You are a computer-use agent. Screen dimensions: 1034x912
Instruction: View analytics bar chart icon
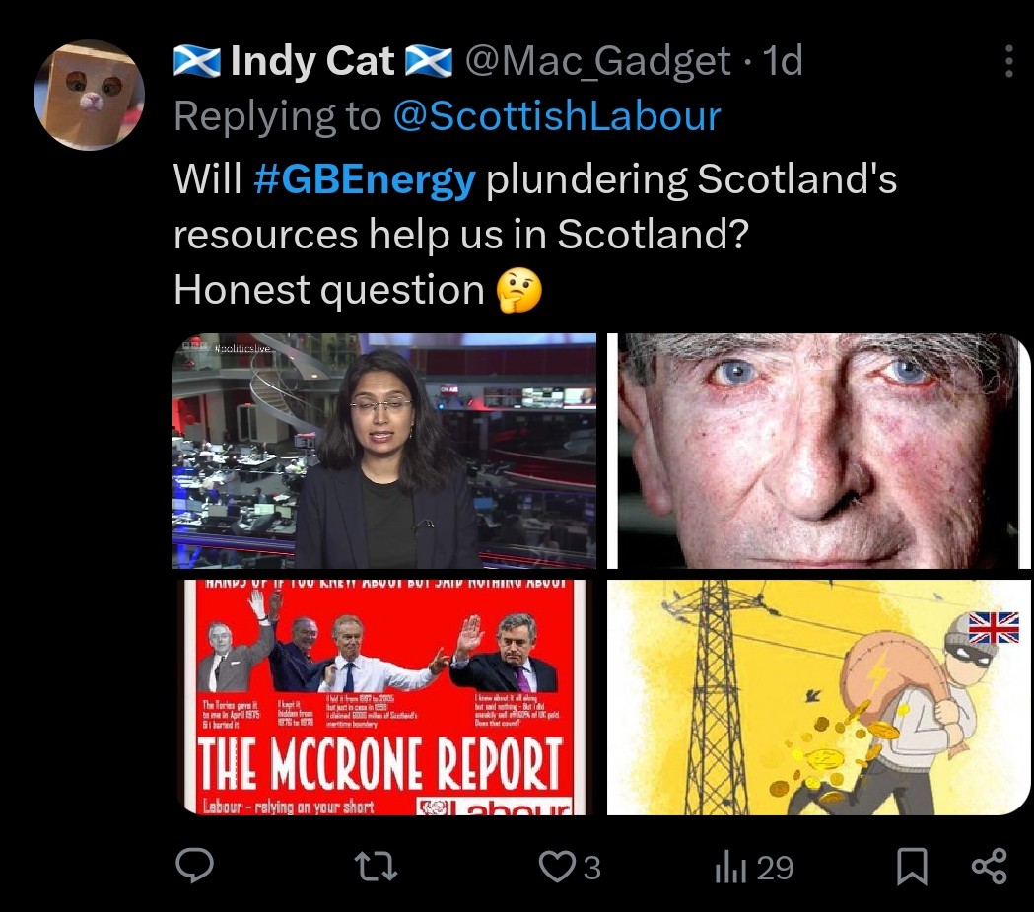click(x=730, y=868)
